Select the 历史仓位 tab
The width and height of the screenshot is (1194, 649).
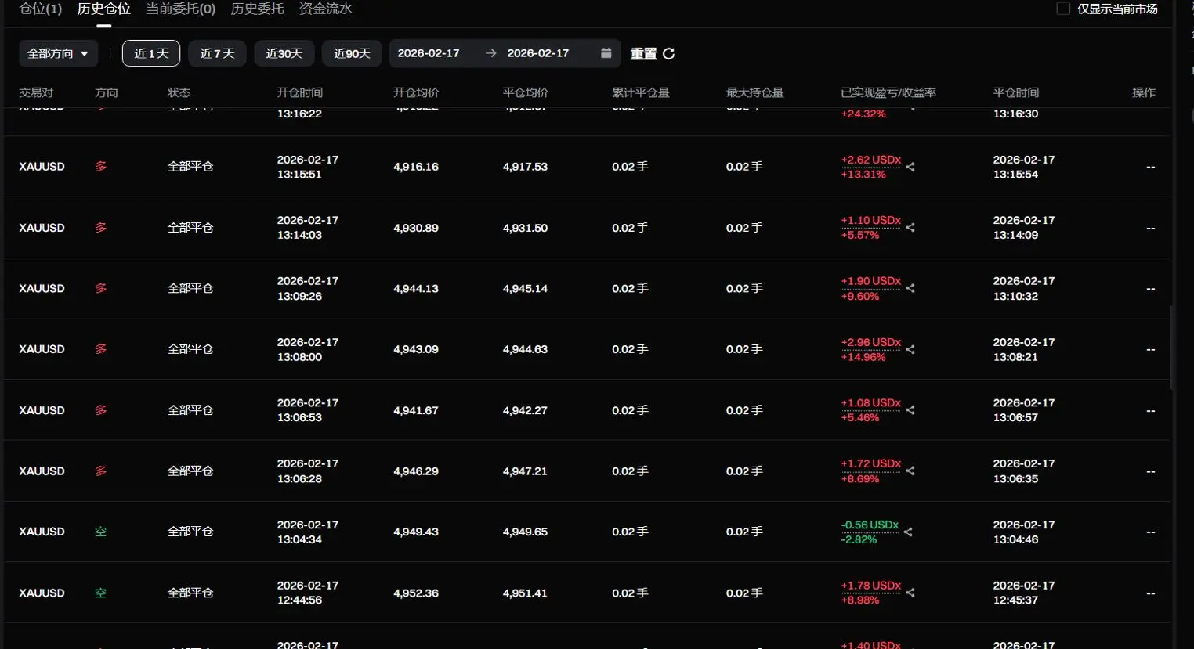pos(103,9)
